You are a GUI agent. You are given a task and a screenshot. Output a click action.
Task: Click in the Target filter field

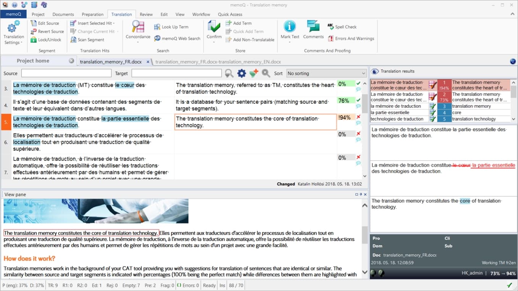(176, 73)
